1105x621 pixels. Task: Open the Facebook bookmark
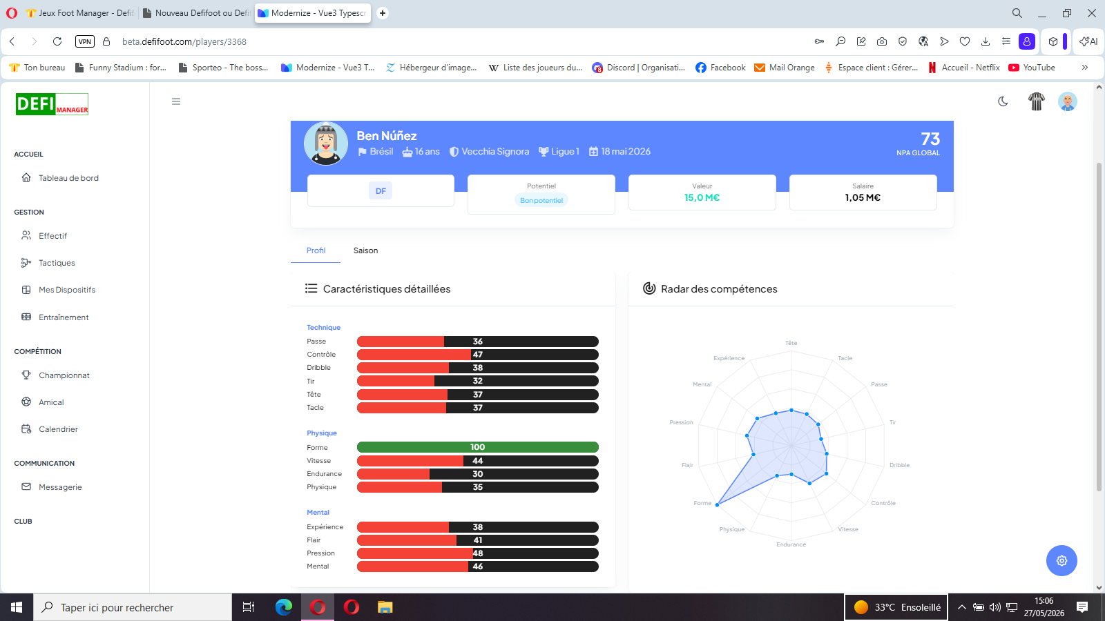720,68
